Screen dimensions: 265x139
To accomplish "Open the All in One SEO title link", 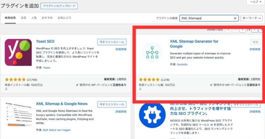I will [200, 109].
